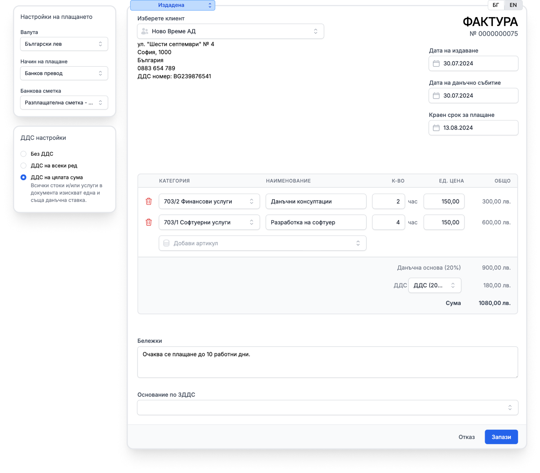Select the ДДС на всеки ред option
Image resolution: width=540 pixels, height=473 pixels.
23,166
